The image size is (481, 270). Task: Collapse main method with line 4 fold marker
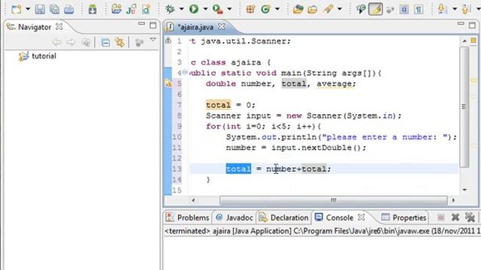tap(185, 72)
